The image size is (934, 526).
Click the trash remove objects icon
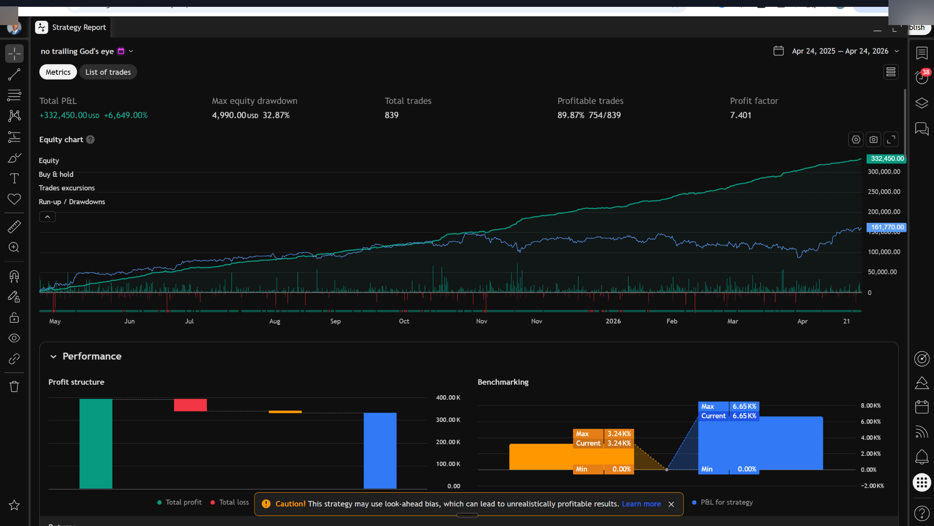(14, 387)
